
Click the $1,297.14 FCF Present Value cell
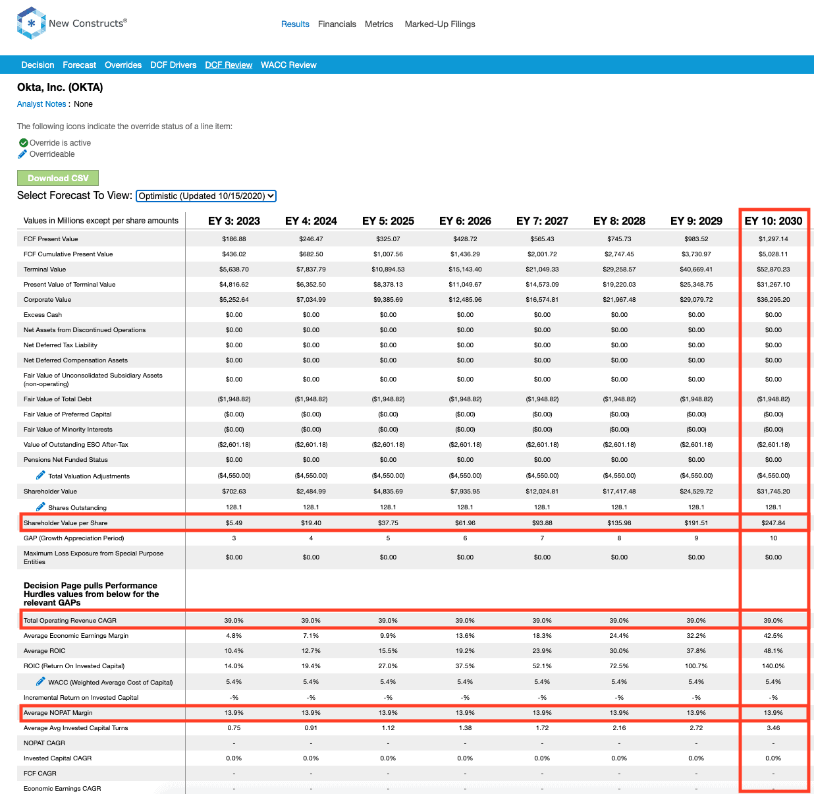(773, 239)
